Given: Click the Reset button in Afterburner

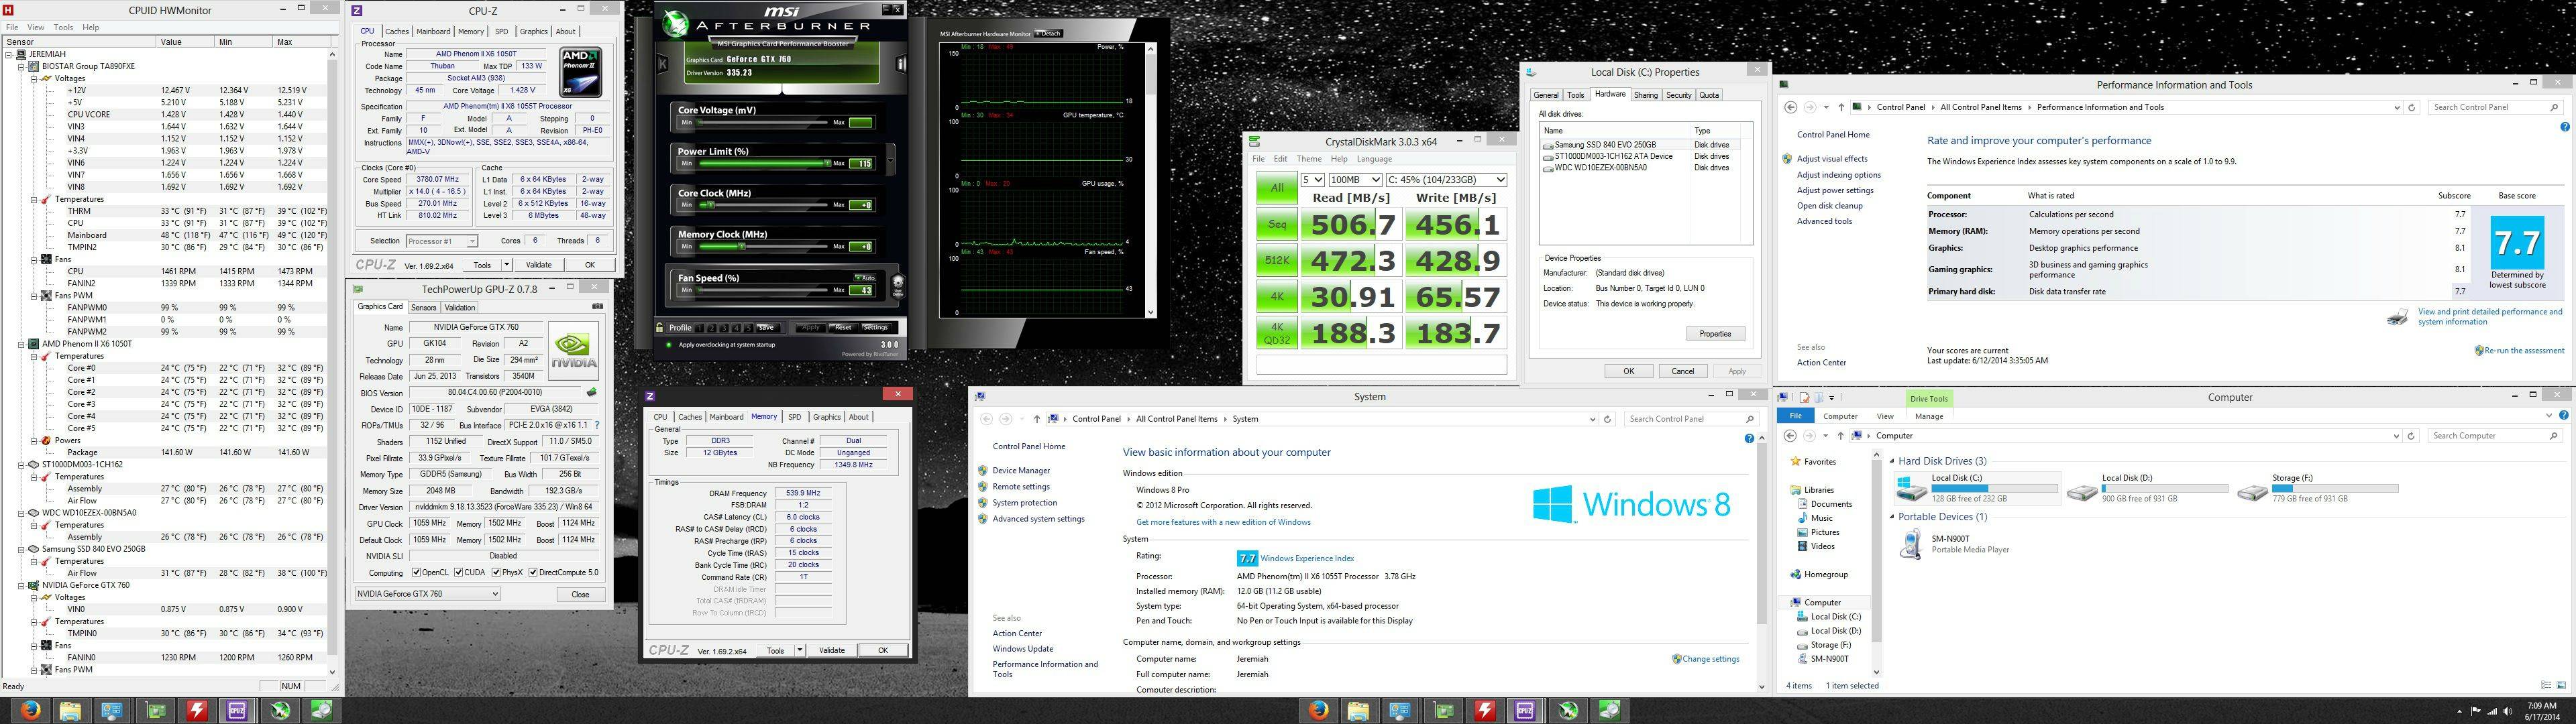Looking at the screenshot, I should 843,327.
